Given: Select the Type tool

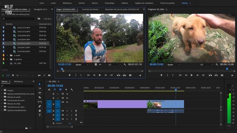Looking at the screenshot, I should pos(40,115).
